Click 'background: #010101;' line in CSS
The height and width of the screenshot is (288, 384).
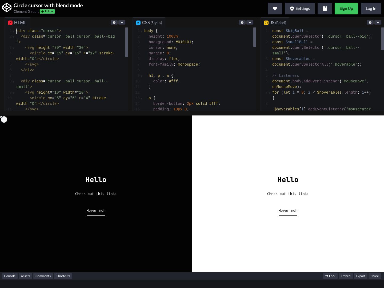click(x=171, y=42)
